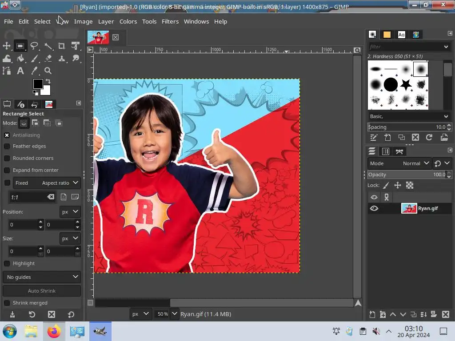Toggle the Antialiasing checkbox
The width and height of the screenshot is (455, 341).
pyautogui.click(x=7, y=135)
